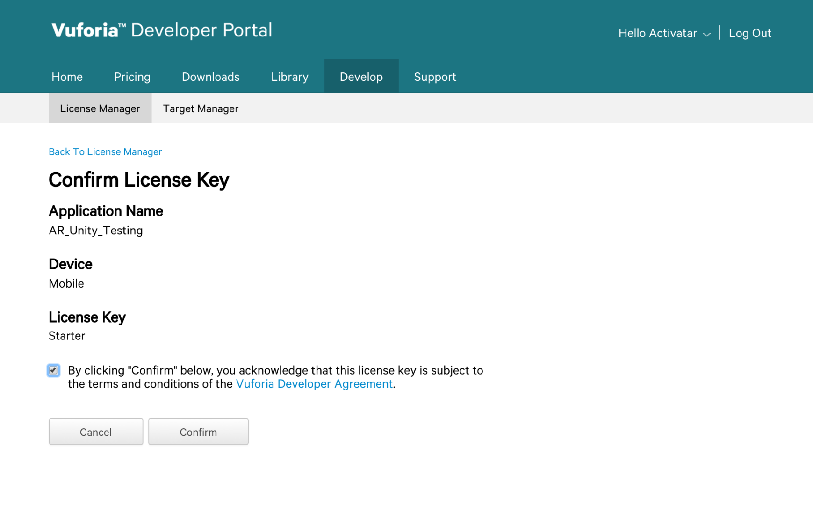Open the Support menu
This screenshot has width=813, height=505.
pyautogui.click(x=435, y=77)
